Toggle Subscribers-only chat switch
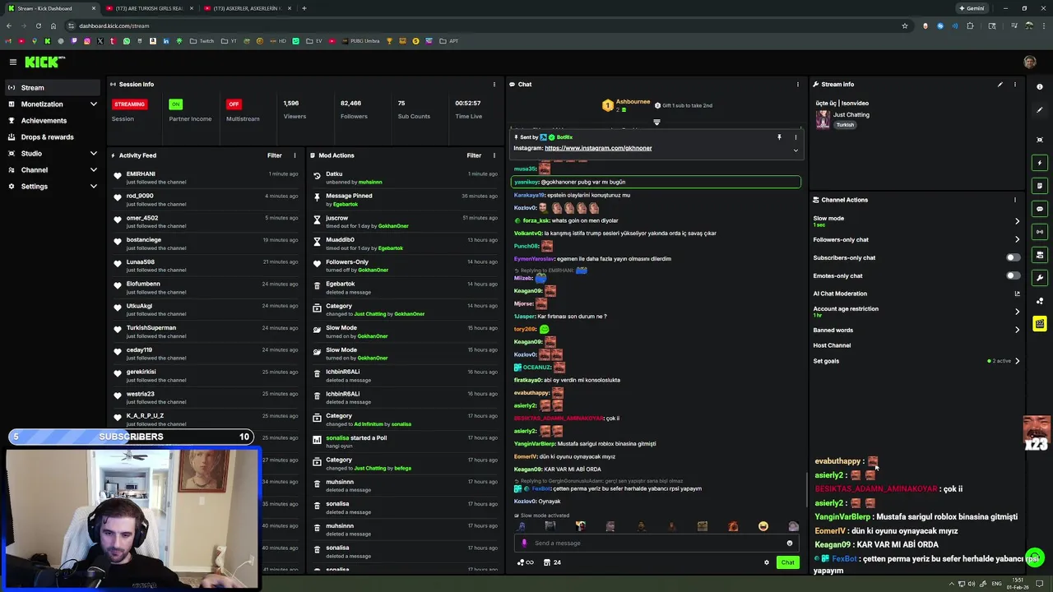The height and width of the screenshot is (592, 1053). (1013, 257)
